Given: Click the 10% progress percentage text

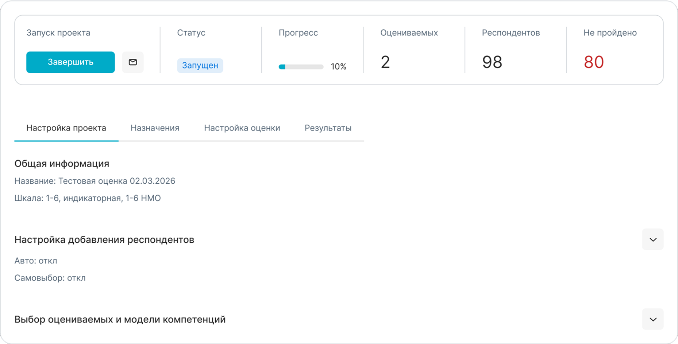Looking at the screenshot, I should [338, 67].
